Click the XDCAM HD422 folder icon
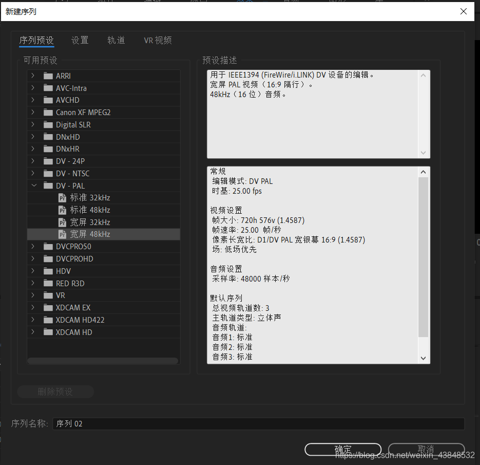480x465 pixels. click(48, 320)
